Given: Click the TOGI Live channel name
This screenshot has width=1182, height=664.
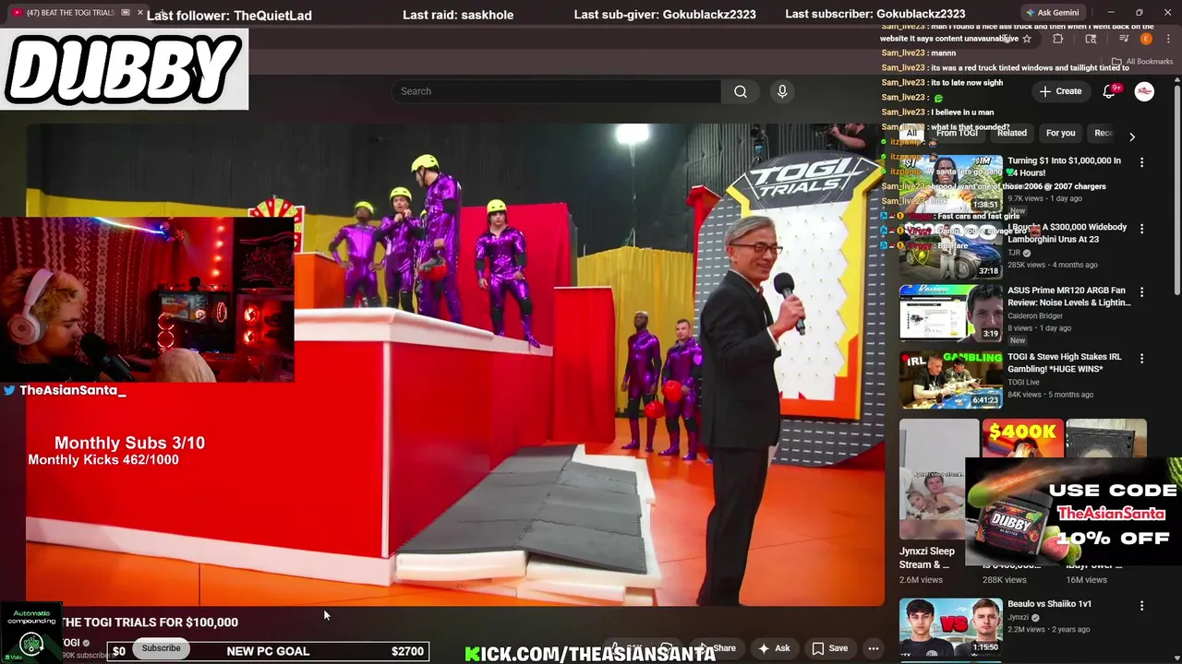Looking at the screenshot, I should coord(1024,382).
